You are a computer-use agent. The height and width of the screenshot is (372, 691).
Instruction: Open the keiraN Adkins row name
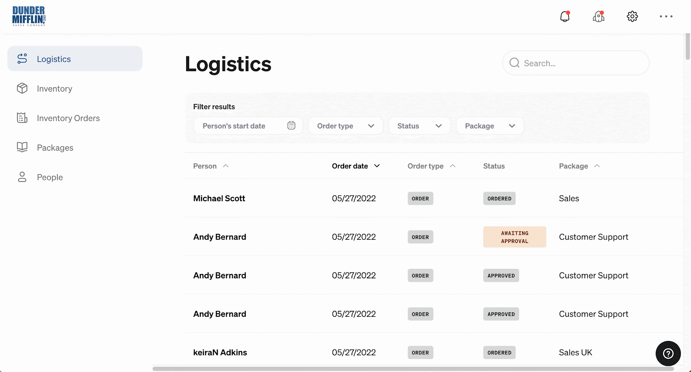pos(220,353)
